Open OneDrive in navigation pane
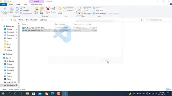This screenshot has height=96, width=172. (9, 54)
